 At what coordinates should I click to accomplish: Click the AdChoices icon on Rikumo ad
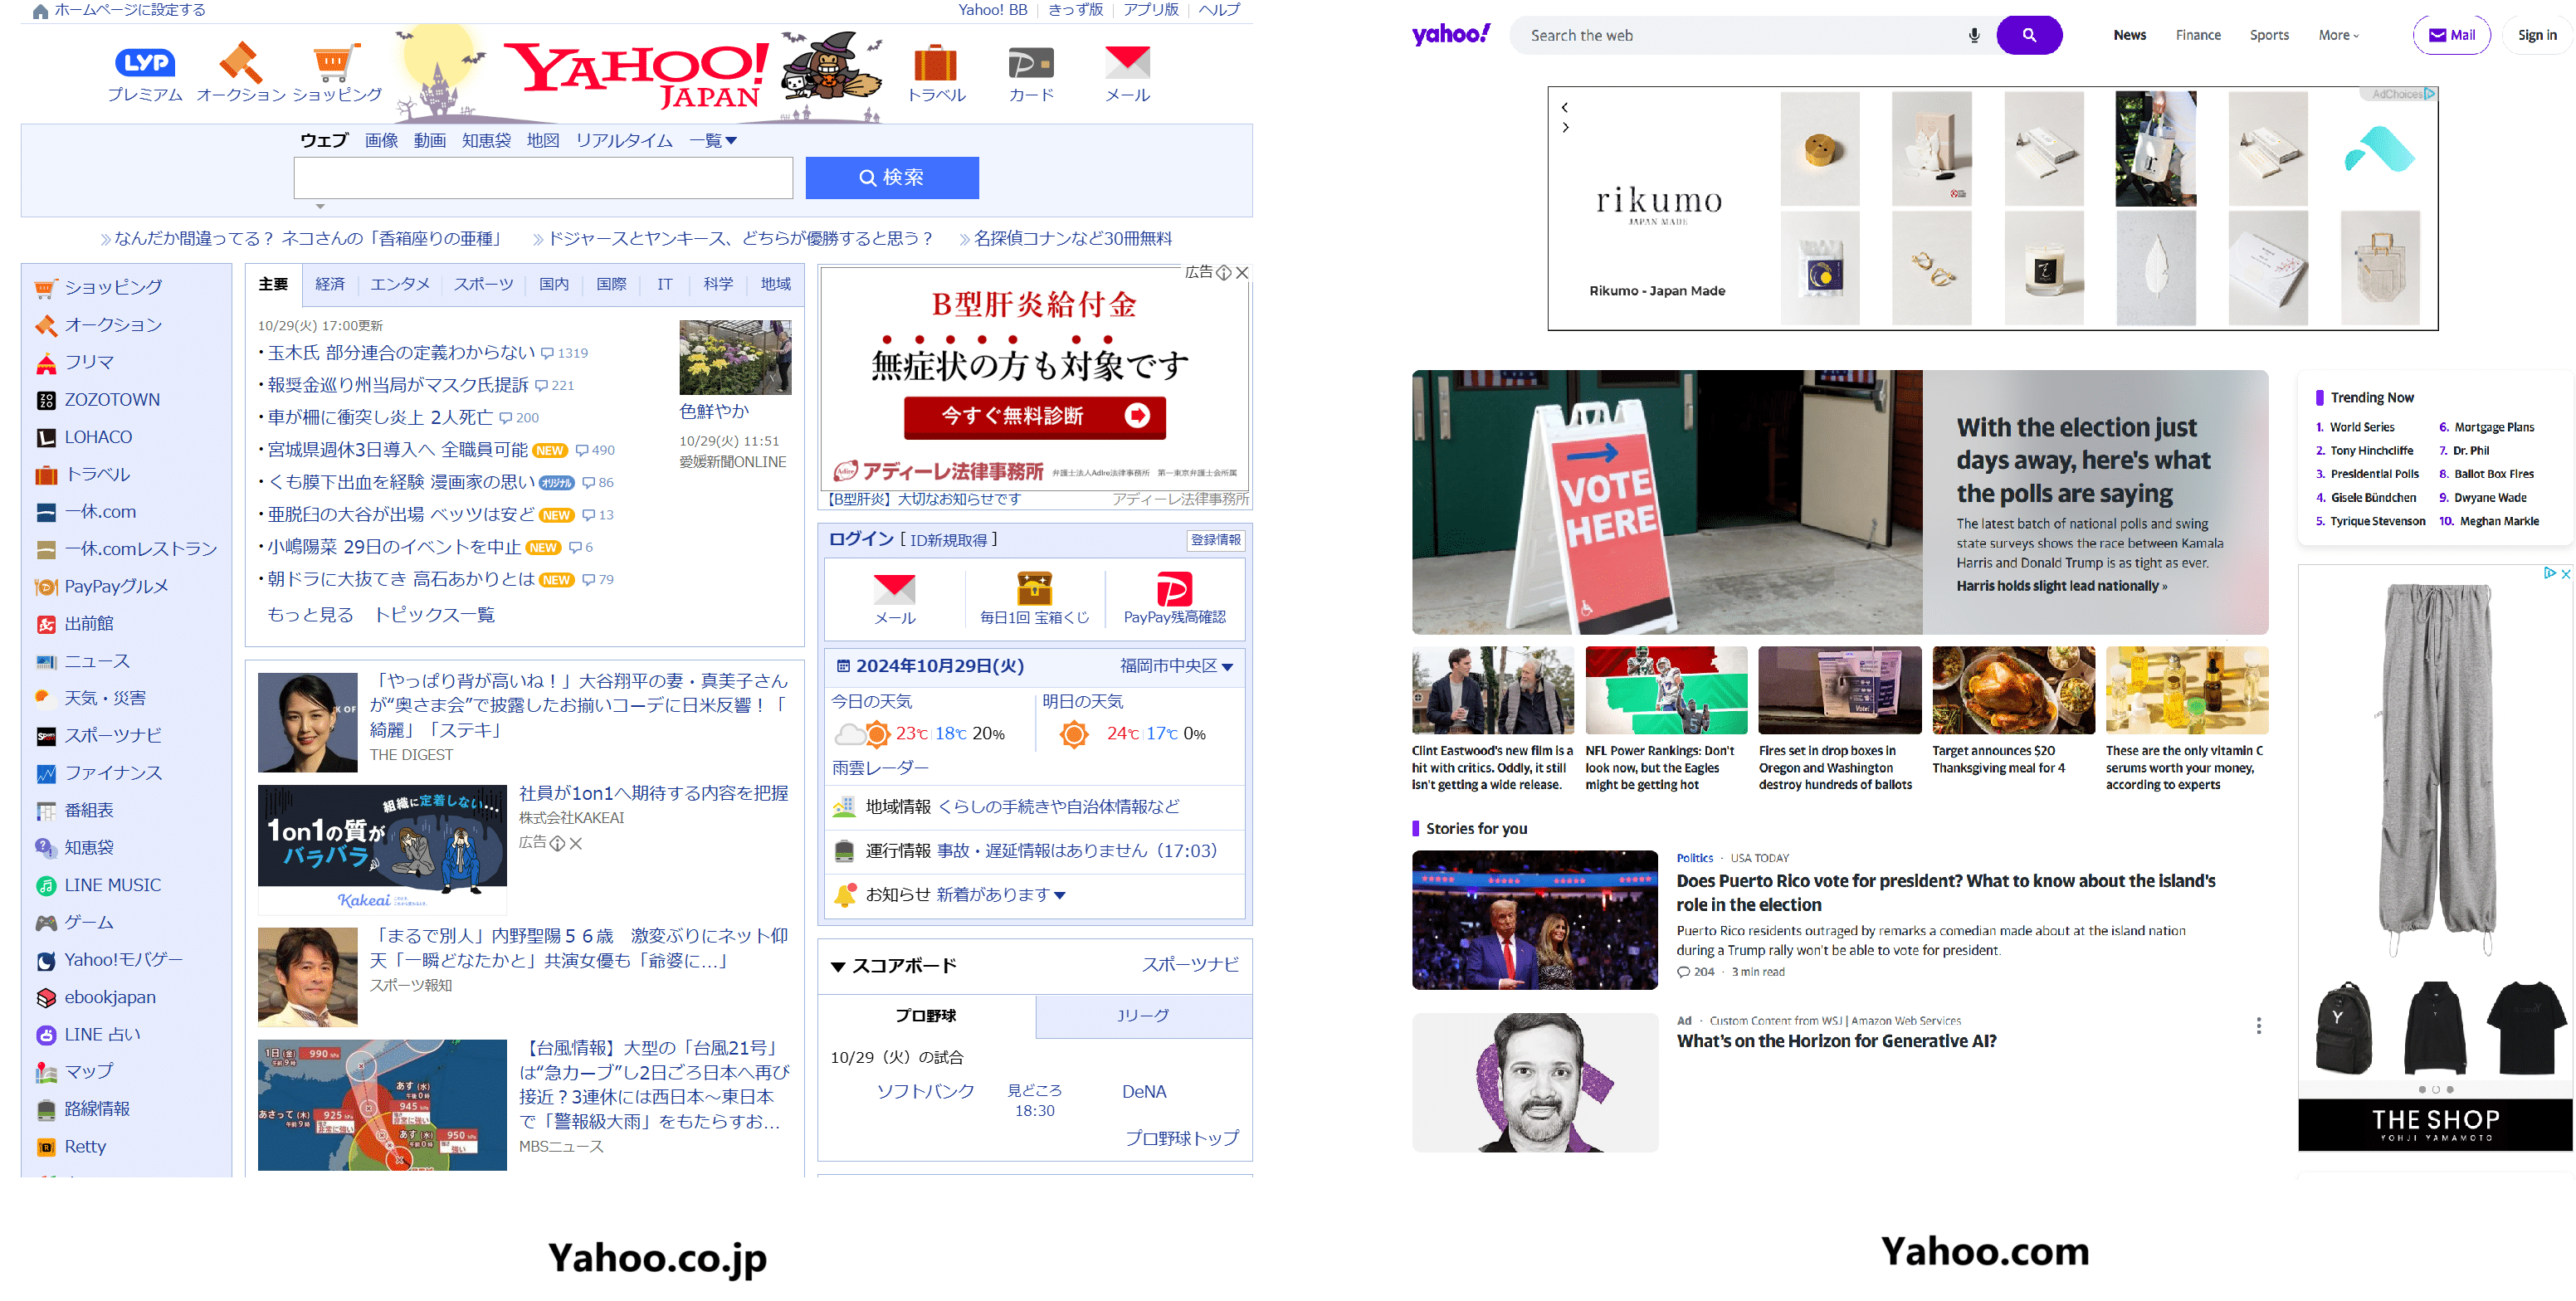click(x=2429, y=94)
